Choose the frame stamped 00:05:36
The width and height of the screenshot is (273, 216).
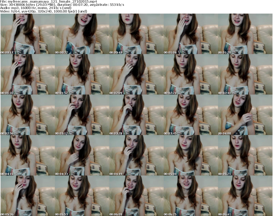28,196
